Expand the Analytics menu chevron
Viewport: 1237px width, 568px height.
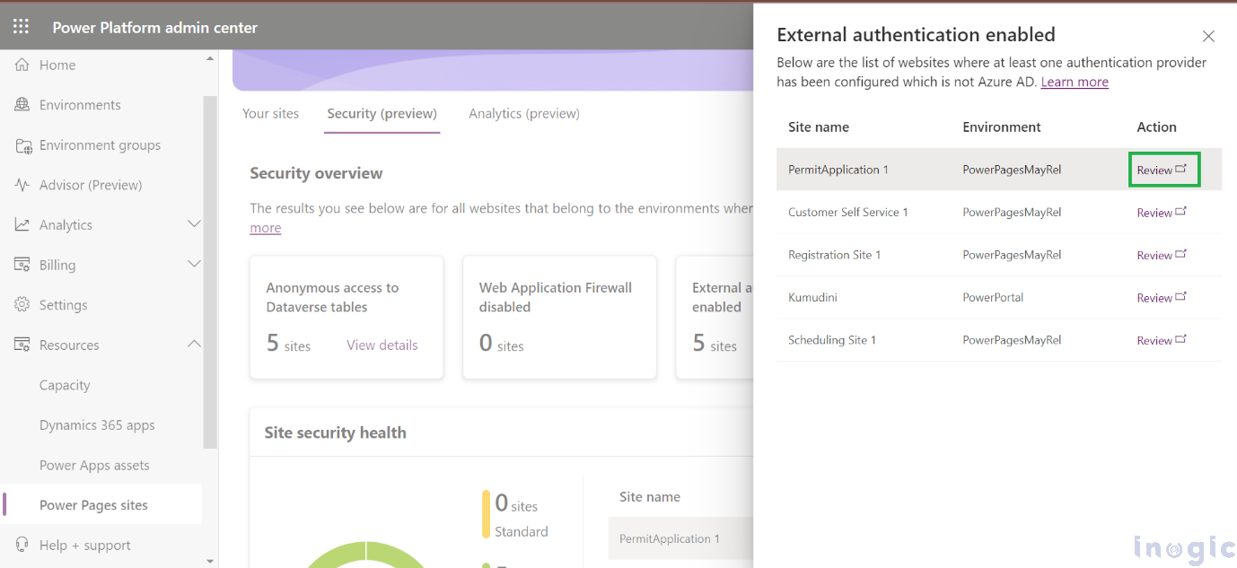tap(194, 224)
